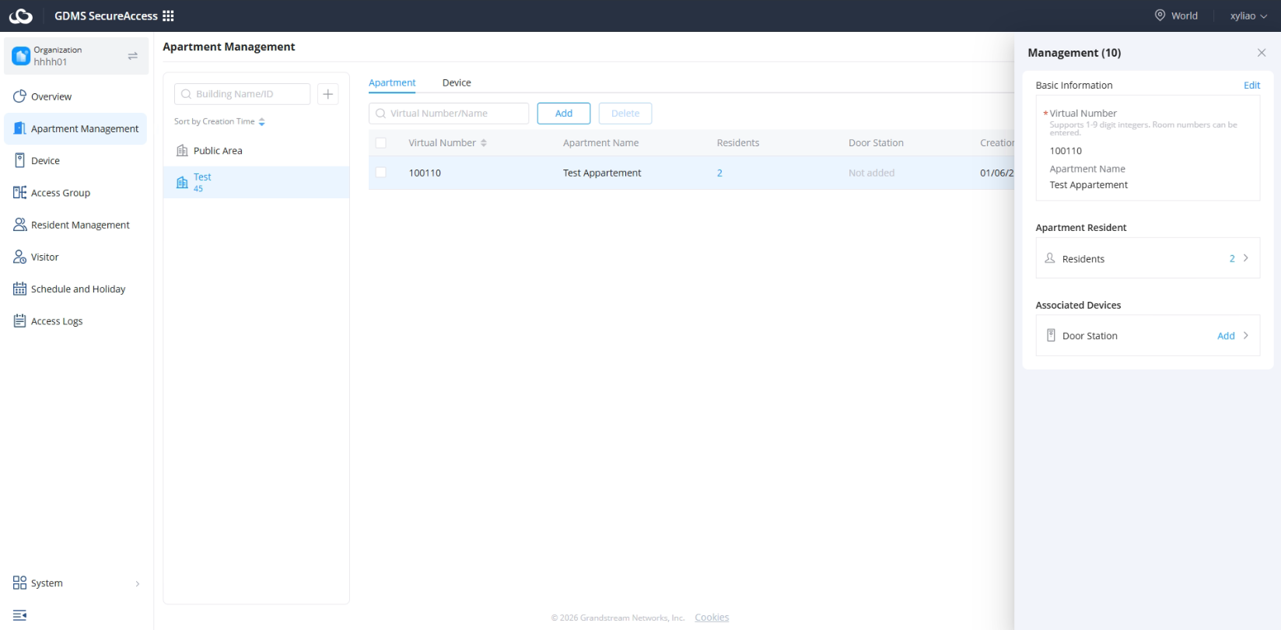
Task: Click the Door Station device icon in panel
Action: (x=1051, y=335)
